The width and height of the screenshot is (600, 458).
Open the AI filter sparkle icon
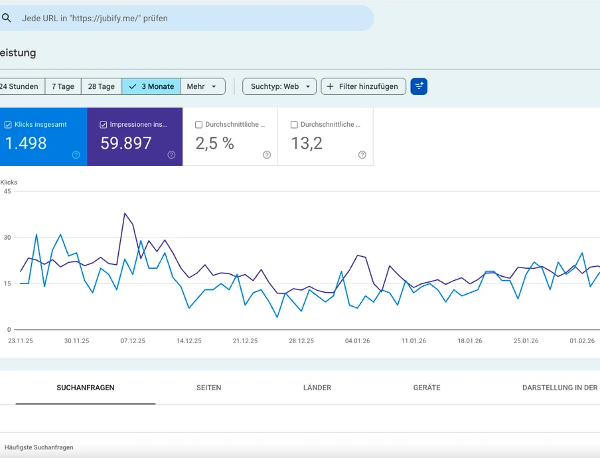[x=419, y=86]
